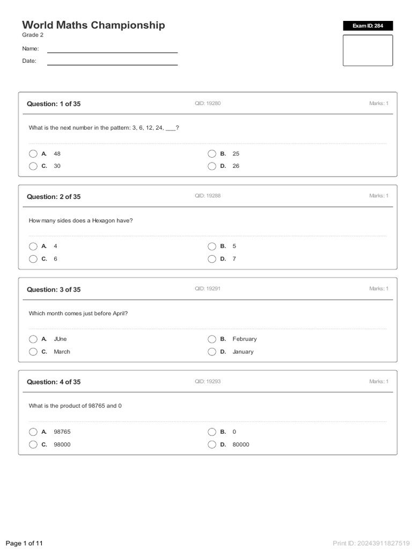Viewport: 412px width, 549px height.
Task: Select option A 'JUne' for Question 3
Action: point(33,339)
